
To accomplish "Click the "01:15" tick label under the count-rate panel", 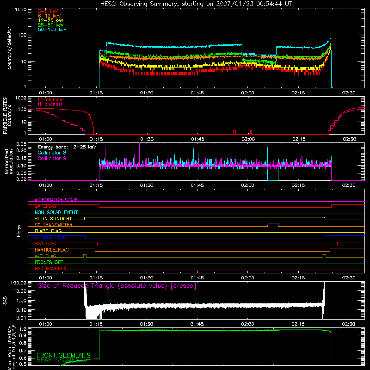I will point(96,93).
